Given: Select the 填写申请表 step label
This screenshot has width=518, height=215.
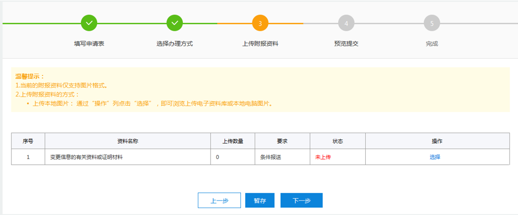Looking at the screenshot, I should coord(89,44).
